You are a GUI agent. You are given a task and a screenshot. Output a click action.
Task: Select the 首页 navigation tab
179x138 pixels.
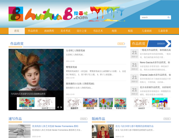(17, 31)
